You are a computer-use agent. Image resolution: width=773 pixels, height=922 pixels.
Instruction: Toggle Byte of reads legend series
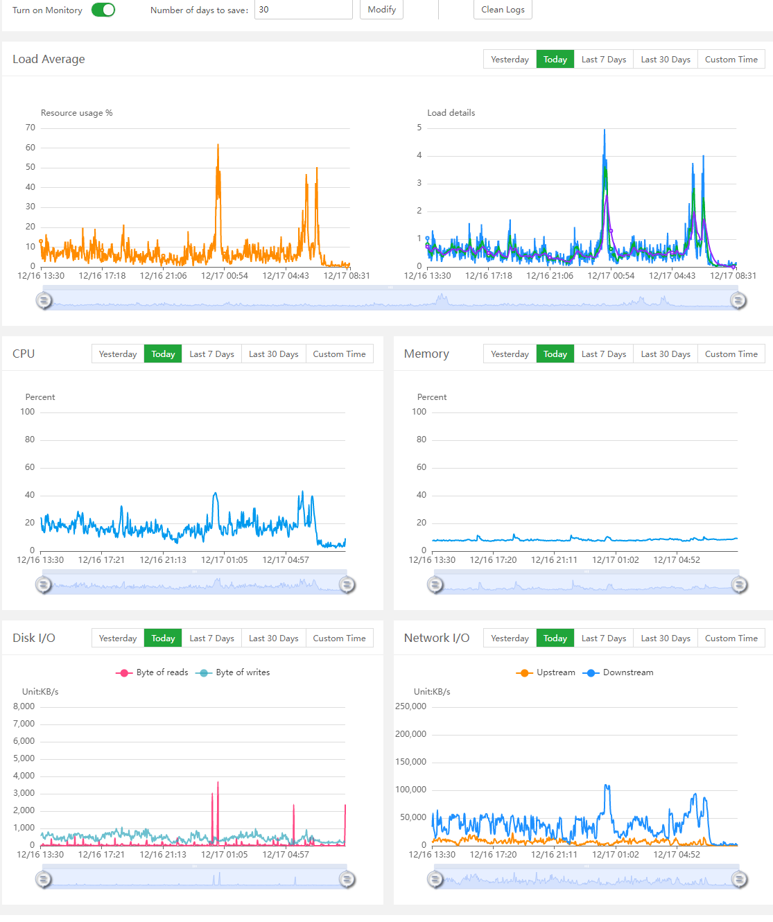tap(153, 672)
